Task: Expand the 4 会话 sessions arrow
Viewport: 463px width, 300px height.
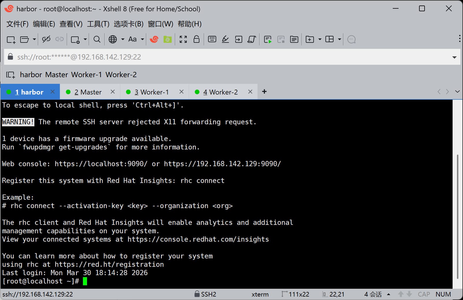Action: pos(388,295)
